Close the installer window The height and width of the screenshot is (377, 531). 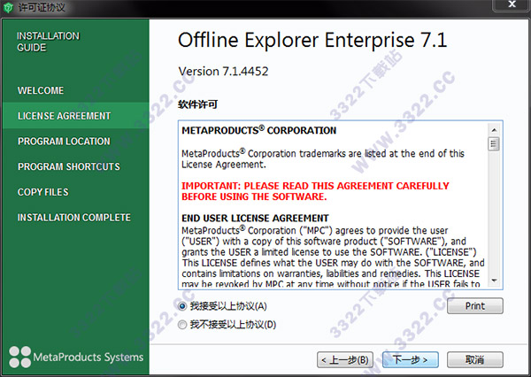tap(512, 4)
